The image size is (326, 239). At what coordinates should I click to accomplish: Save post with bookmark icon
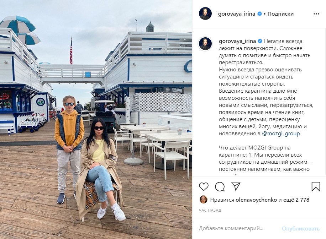pos(316,186)
